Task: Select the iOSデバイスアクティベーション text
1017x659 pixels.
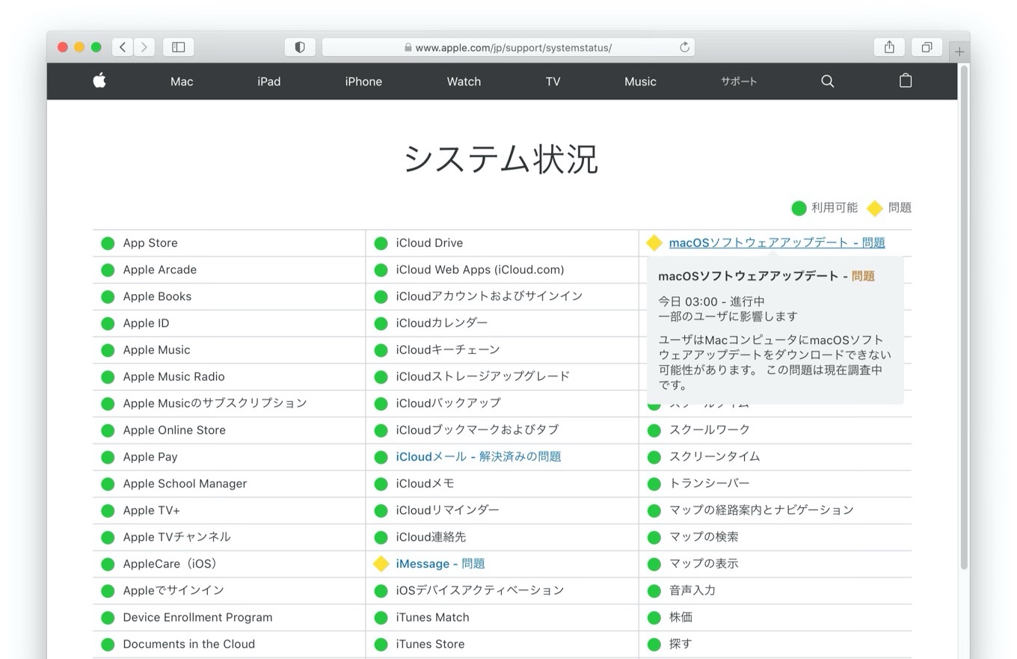Action: pos(480,590)
